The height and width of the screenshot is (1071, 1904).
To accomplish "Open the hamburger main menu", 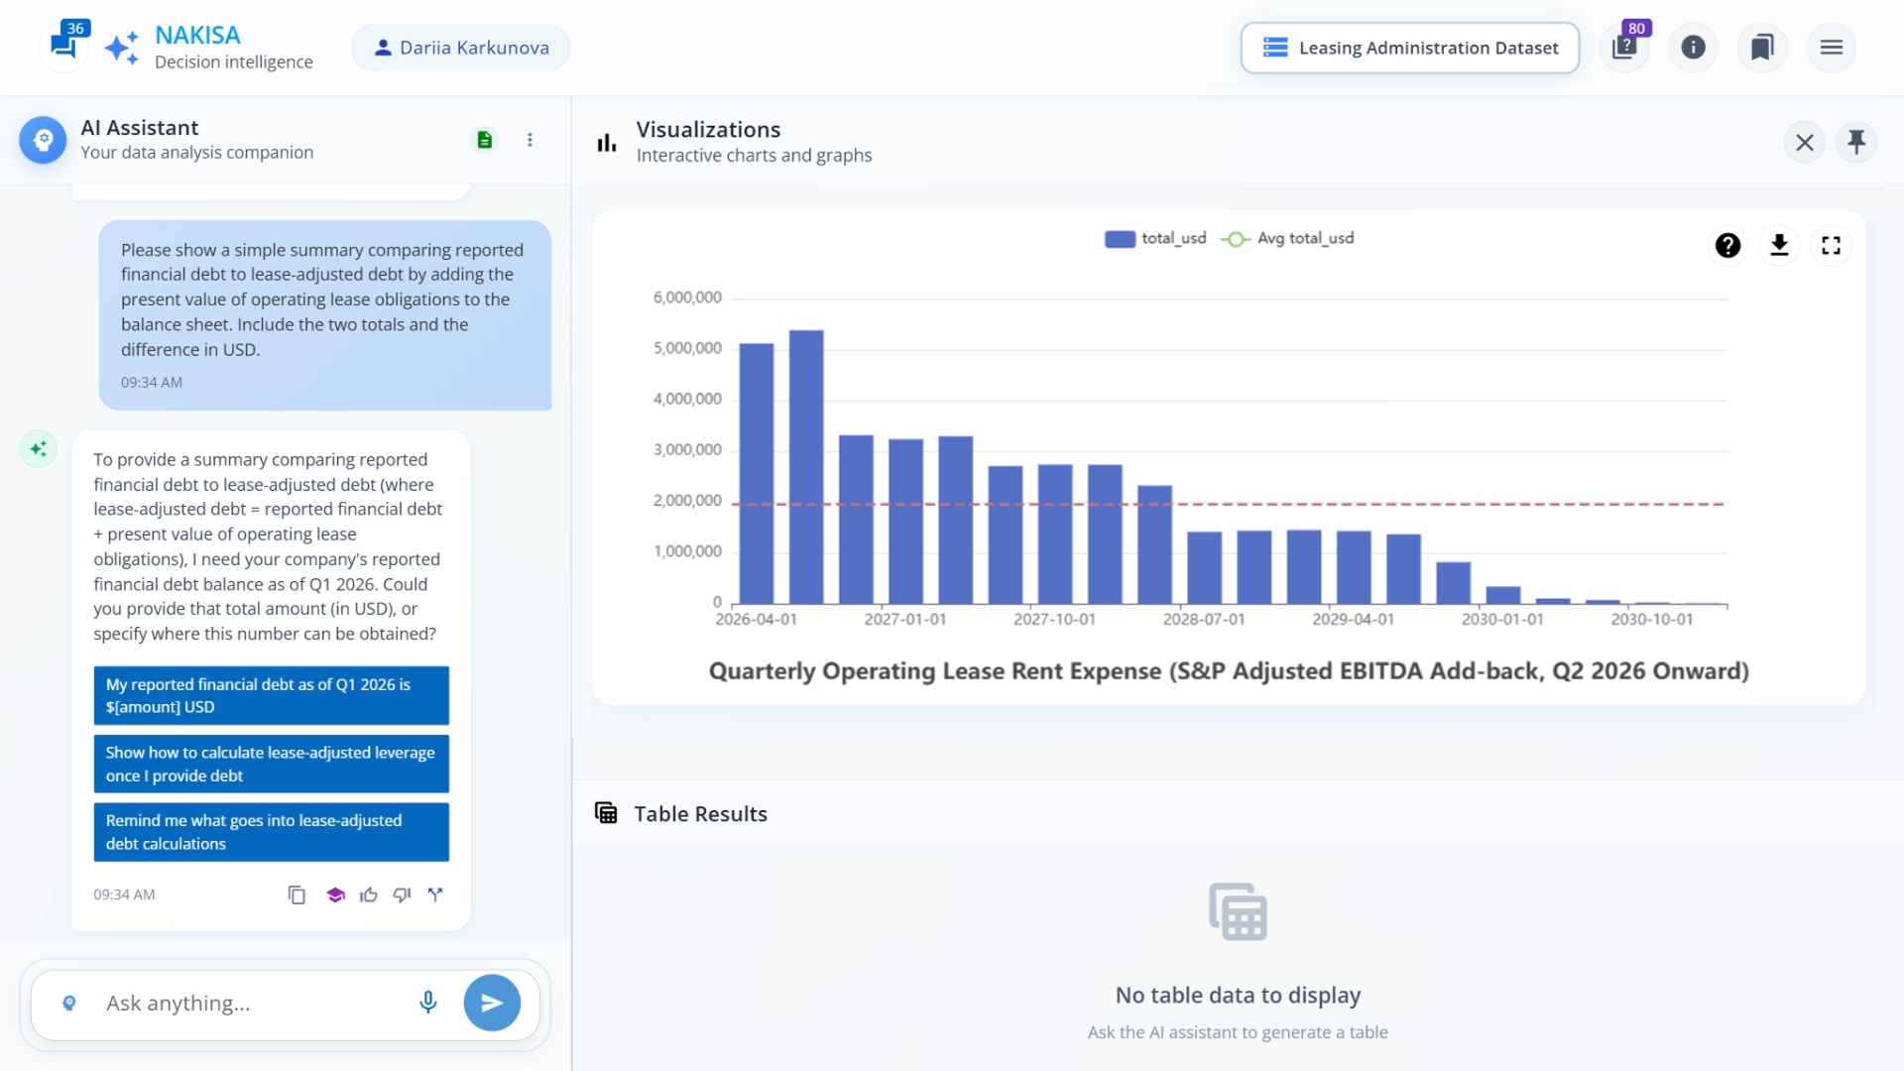I will (x=1831, y=48).
